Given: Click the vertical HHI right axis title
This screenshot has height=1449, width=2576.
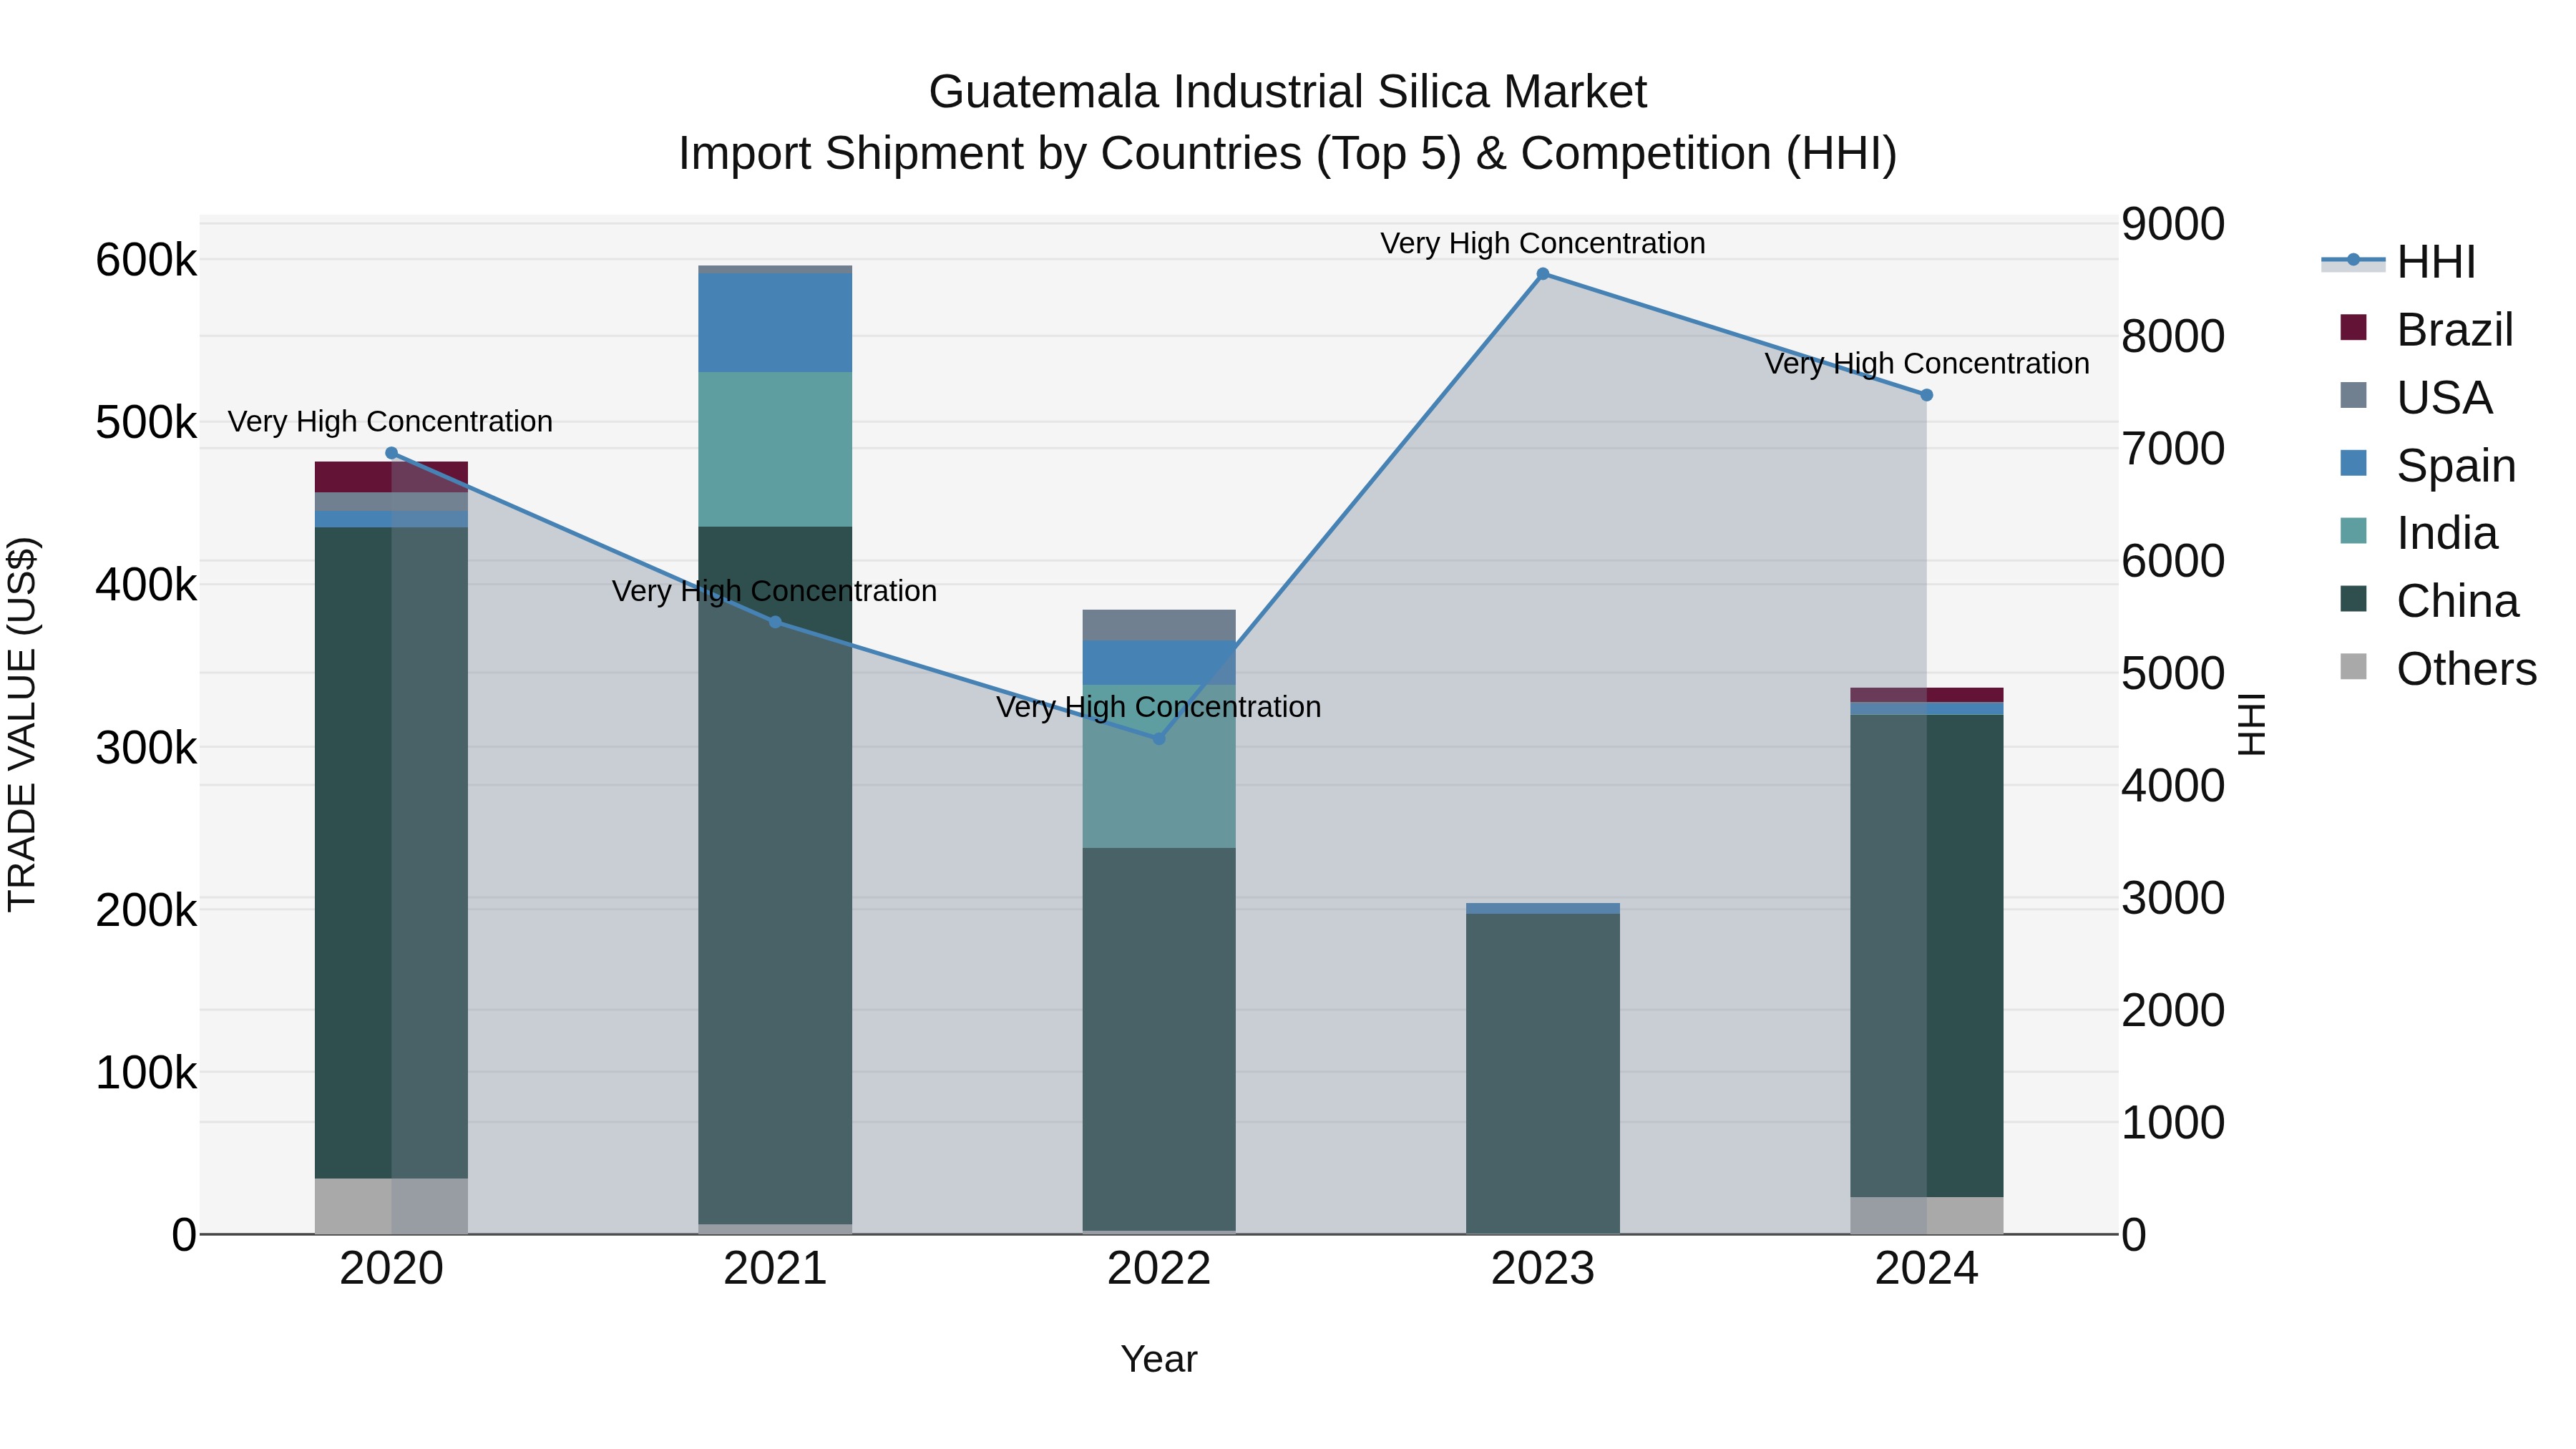Looking at the screenshot, I should pyautogui.click(x=2252, y=724).
